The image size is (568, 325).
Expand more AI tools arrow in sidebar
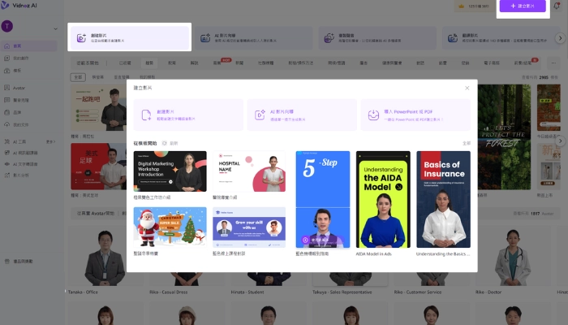click(51, 142)
